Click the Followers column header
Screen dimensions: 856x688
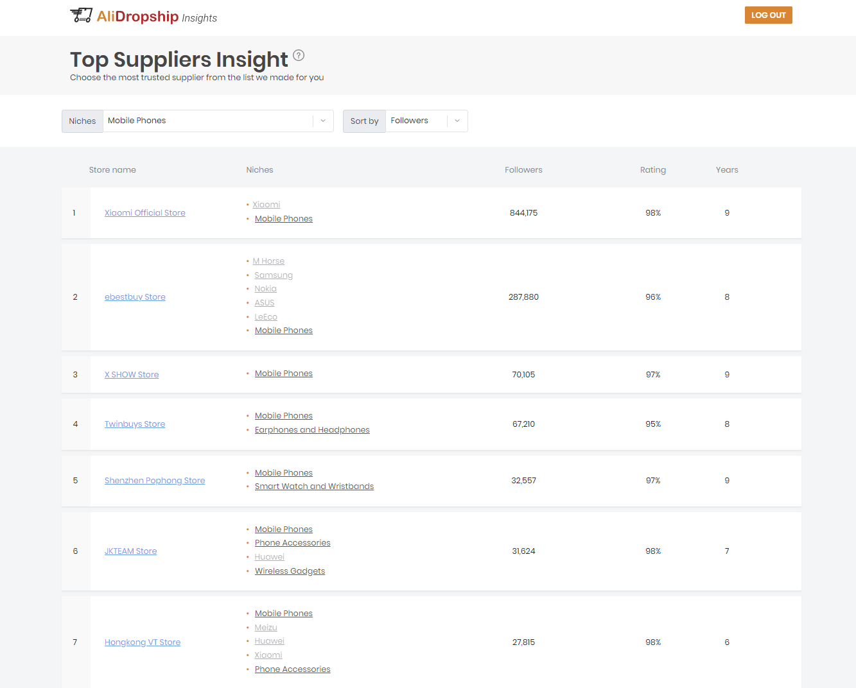[523, 169]
